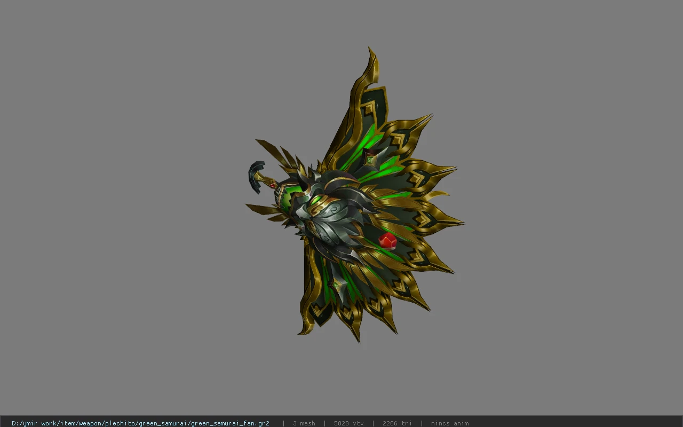683x427 pixels.
Task: Click the "nincs anim" status entry
Action: click(x=450, y=423)
